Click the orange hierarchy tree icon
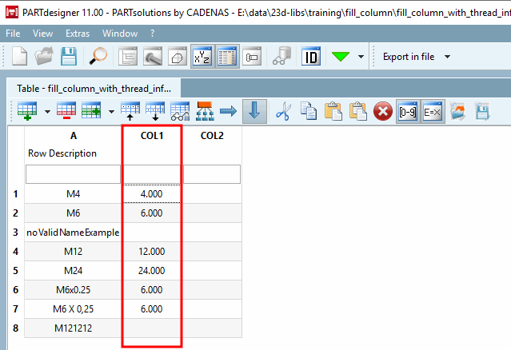Viewport: 511px width, 350px height. coord(205,112)
